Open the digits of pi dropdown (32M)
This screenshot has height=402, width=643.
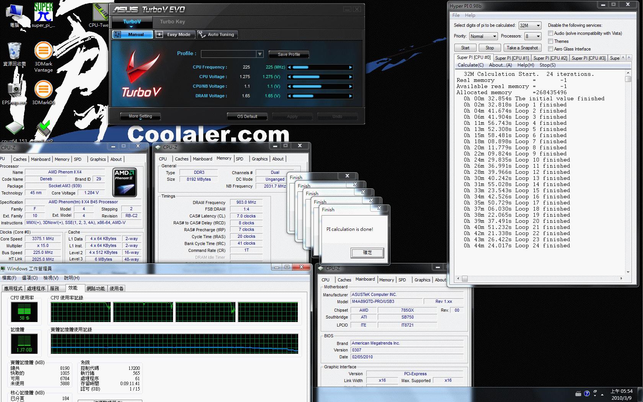(530, 26)
